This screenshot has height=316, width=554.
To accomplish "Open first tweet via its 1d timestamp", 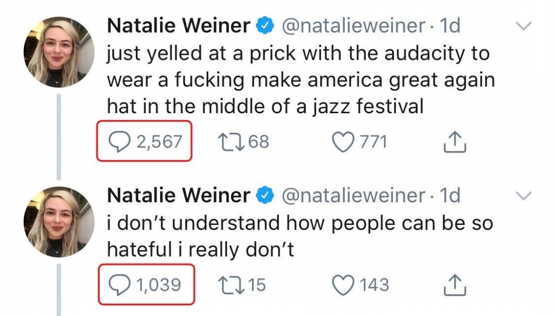I will pyautogui.click(x=450, y=26).
